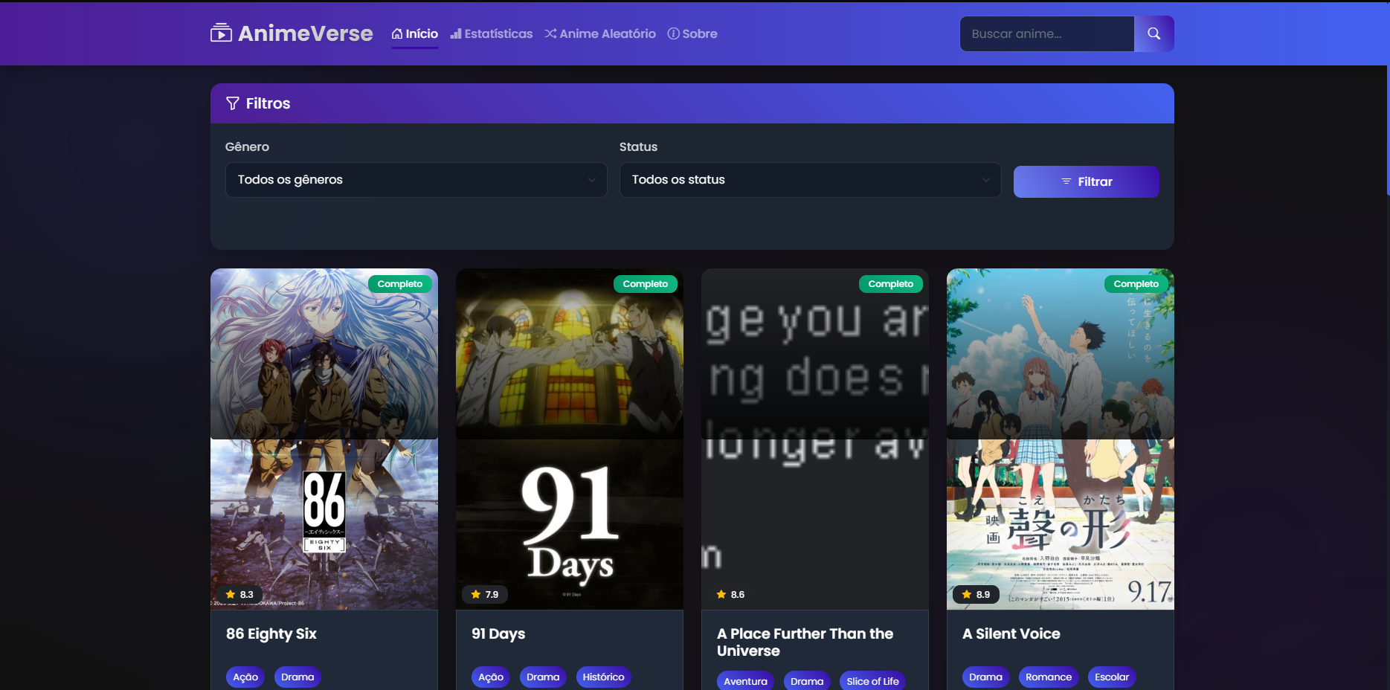Expand the Status dropdown
The width and height of the screenshot is (1390, 690).
[x=810, y=180]
